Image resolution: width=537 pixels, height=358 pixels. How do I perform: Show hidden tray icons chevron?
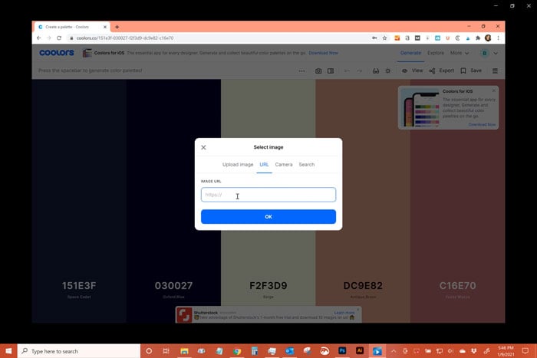point(394,351)
